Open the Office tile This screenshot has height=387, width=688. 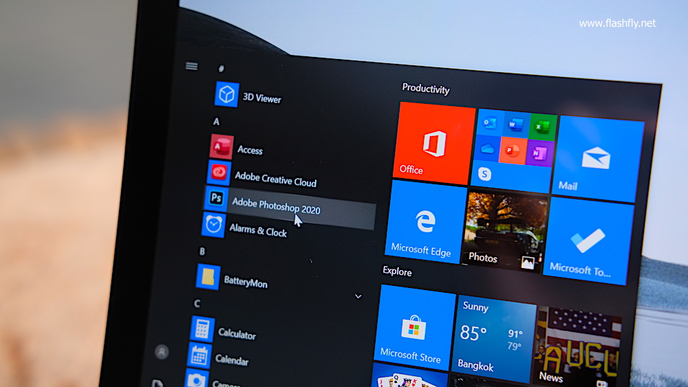(436, 143)
